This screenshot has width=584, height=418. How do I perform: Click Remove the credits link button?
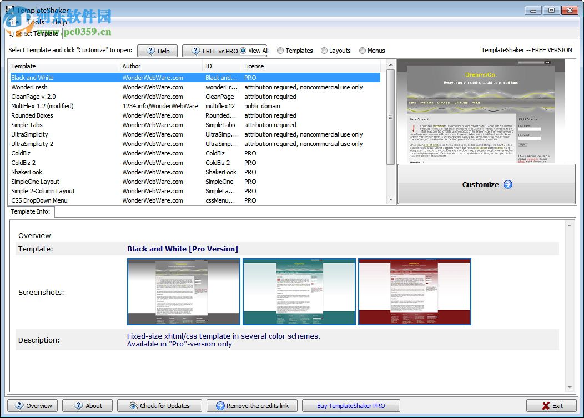pos(251,406)
